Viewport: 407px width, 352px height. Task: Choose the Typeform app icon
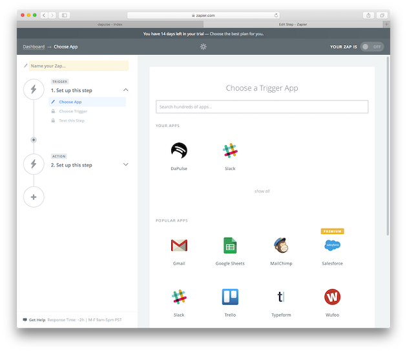tap(281, 297)
